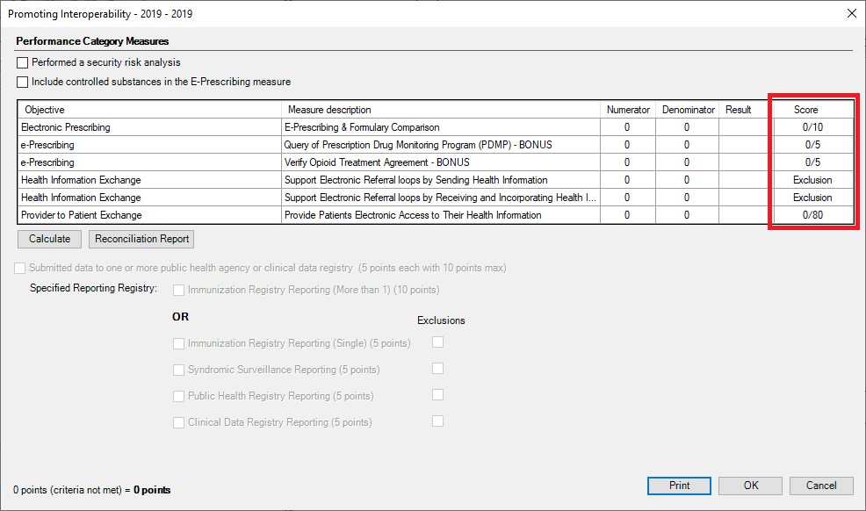This screenshot has width=866, height=511.
Task: Tick Immunization Registry Reporting (Single) checkbox
Action: click(178, 344)
